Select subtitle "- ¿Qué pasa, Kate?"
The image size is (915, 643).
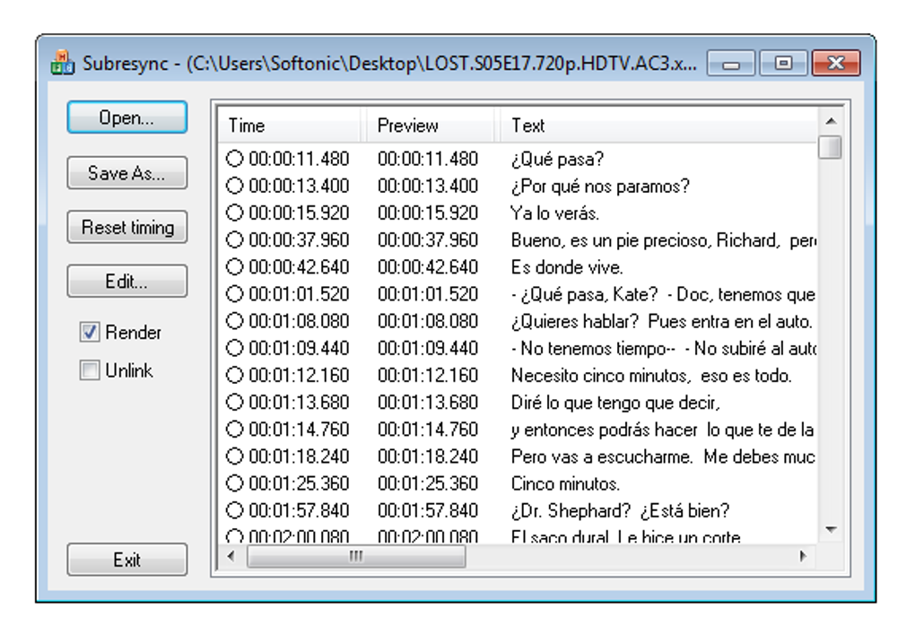(585, 294)
